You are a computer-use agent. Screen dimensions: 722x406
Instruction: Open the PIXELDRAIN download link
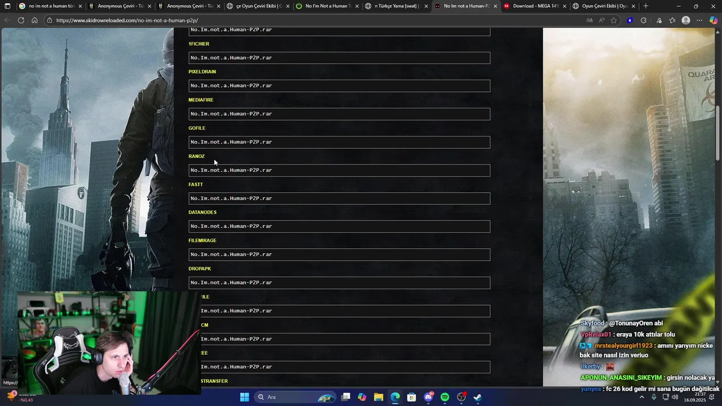tap(202, 72)
